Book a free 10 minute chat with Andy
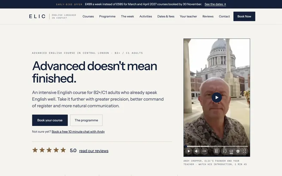This screenshot has width=282, height=176. (78, 131)
